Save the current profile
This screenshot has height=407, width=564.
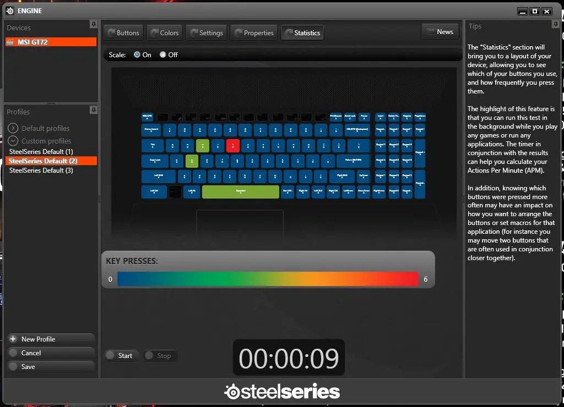point(51,366)
